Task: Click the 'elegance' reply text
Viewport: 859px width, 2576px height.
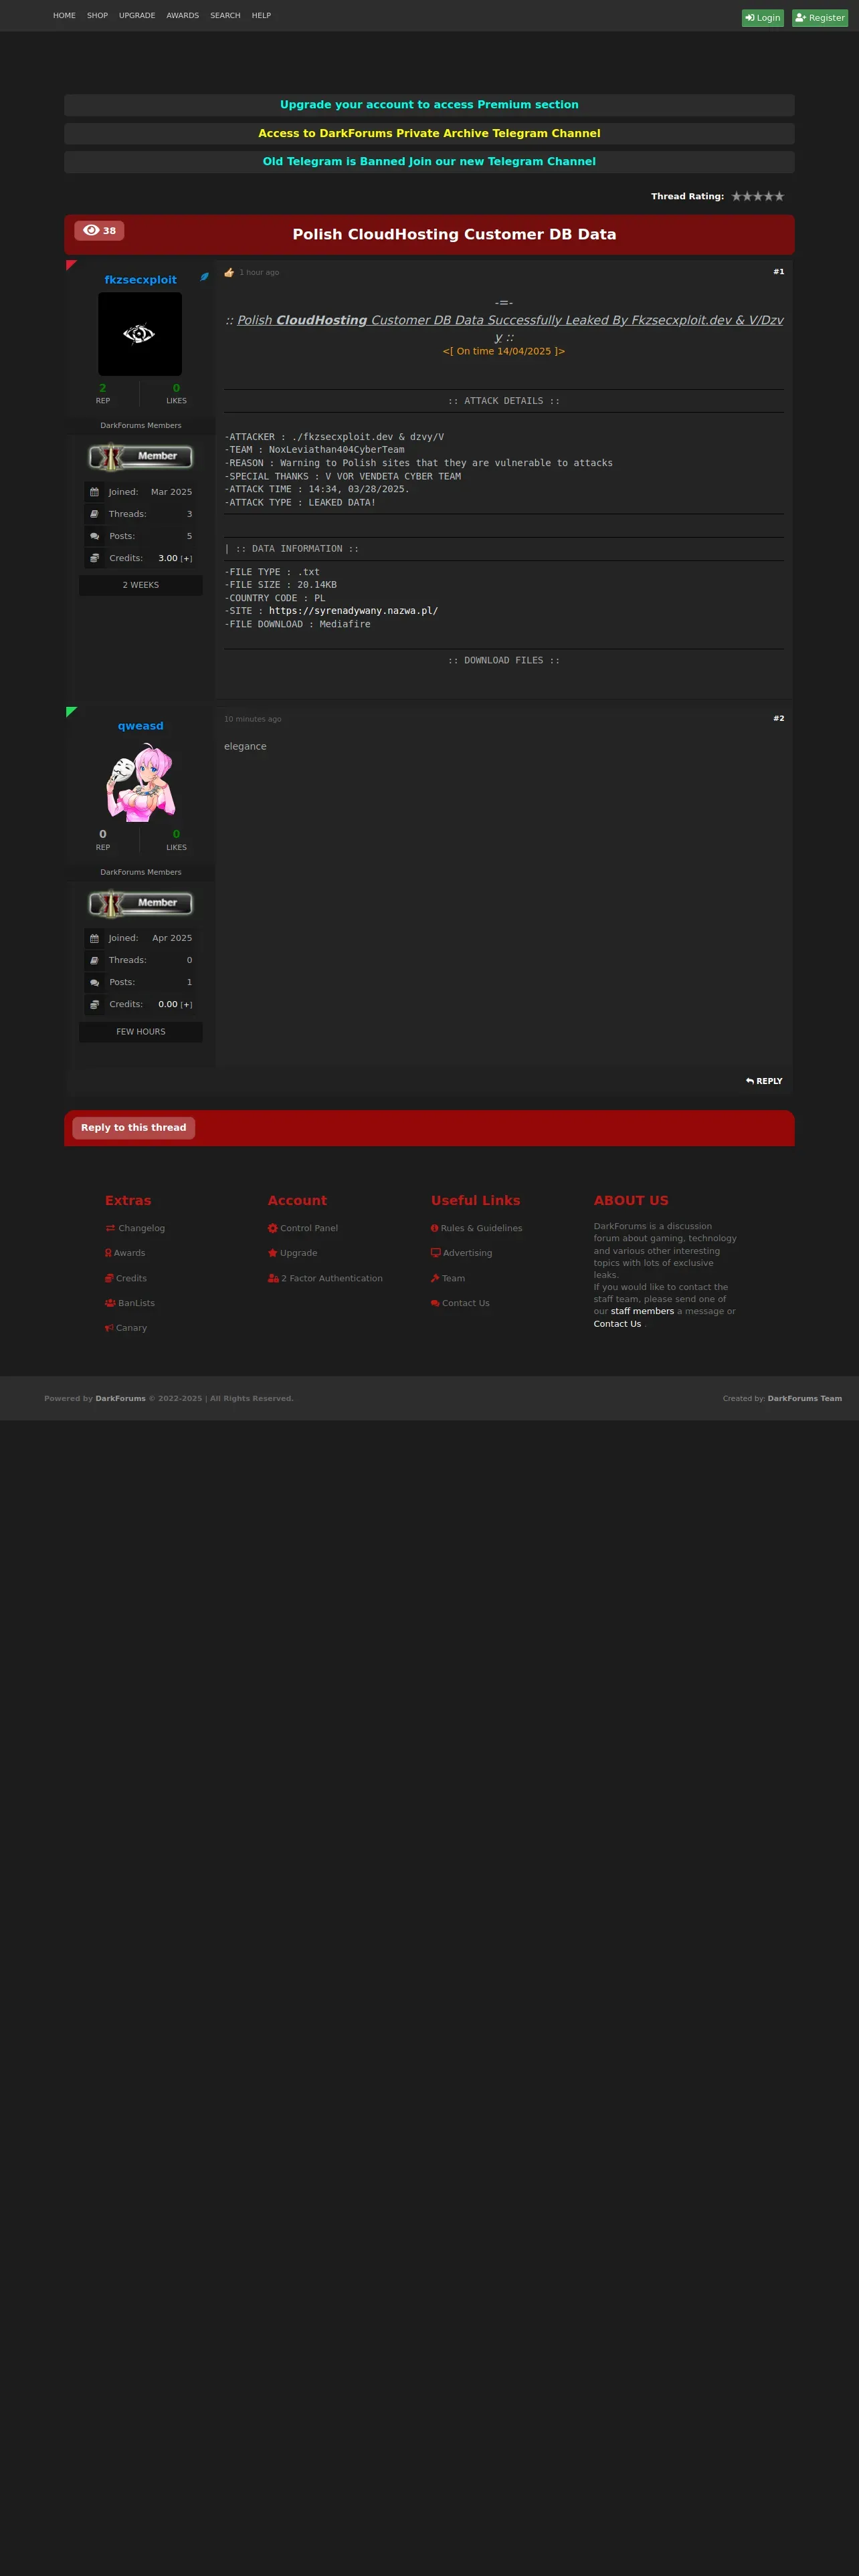Action: pyautogui.click(x=245, y=747)
